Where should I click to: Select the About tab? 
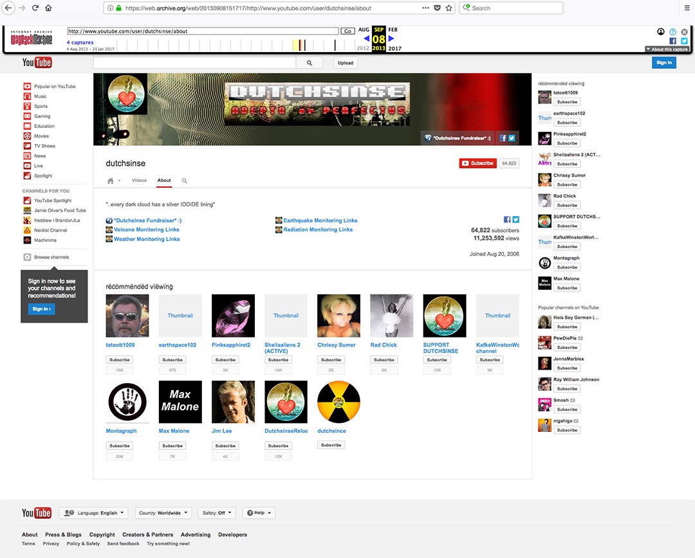tap(164, 180)
